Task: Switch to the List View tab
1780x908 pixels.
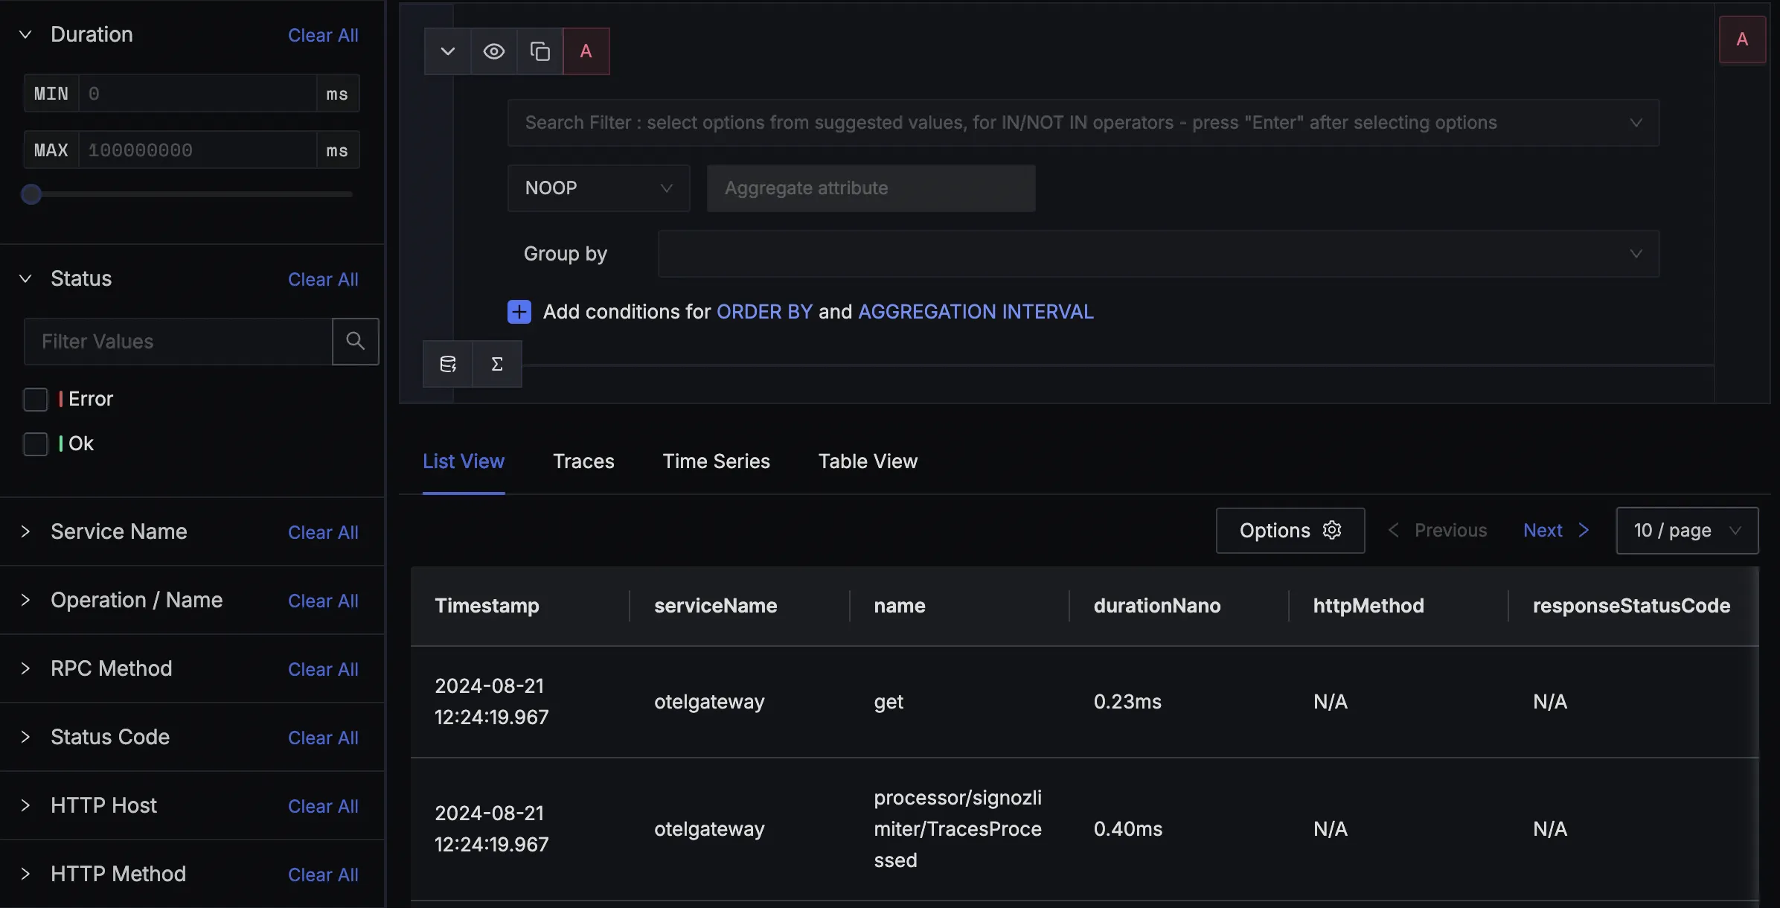Action: tap(464, 461)
